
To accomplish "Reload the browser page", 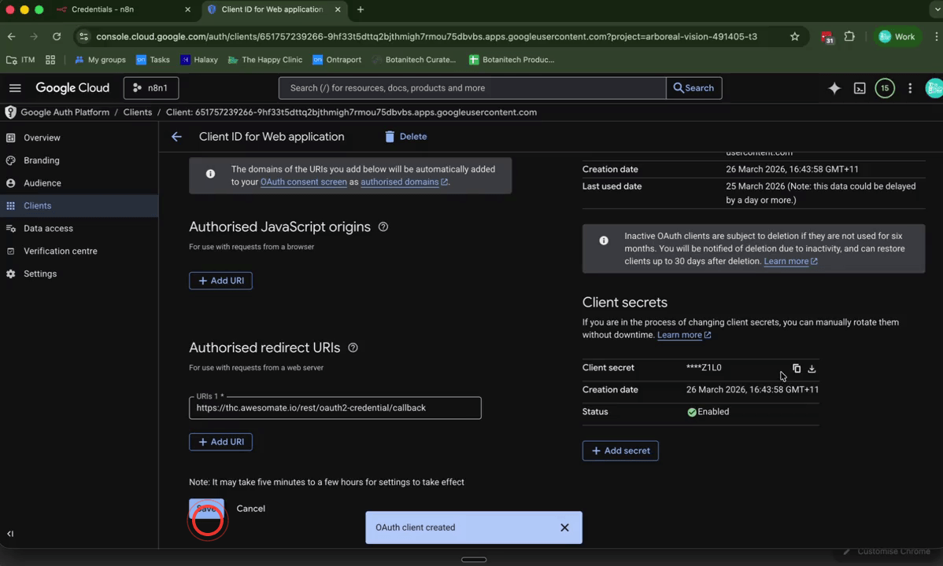I will 57,37.
